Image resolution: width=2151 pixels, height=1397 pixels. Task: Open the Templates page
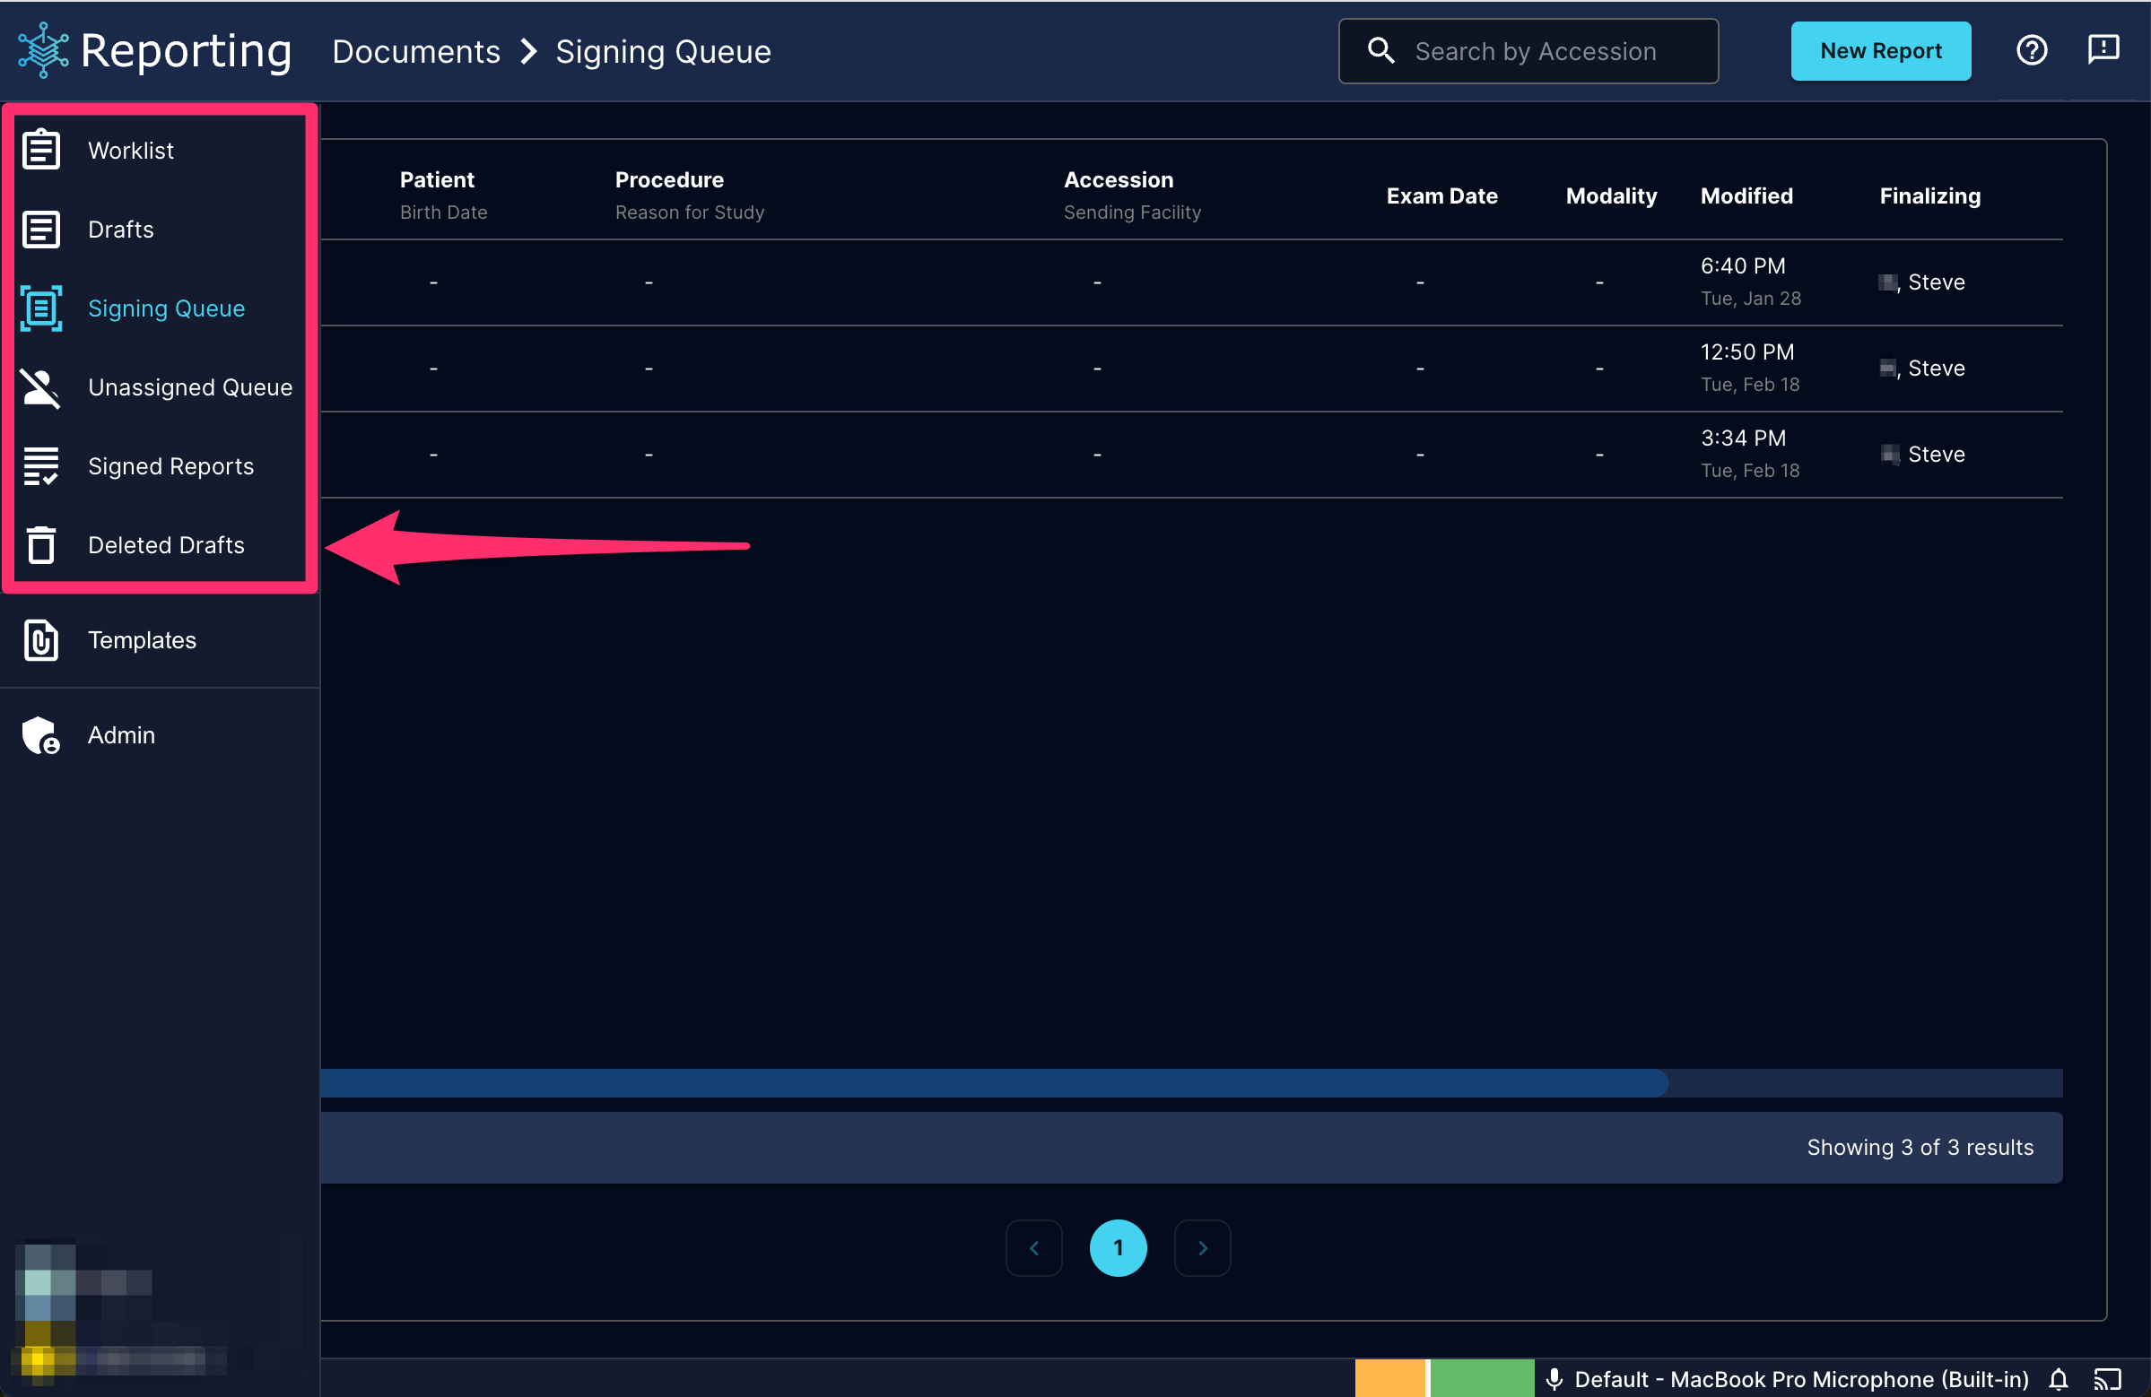tap(142, 639)
